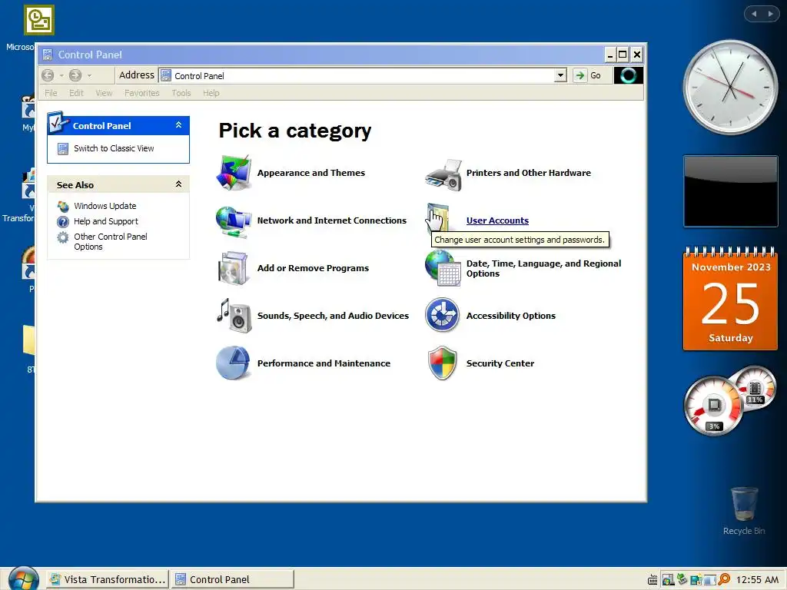Screen dimensions: 787x590
Task: Collapse the See Also pane chevron
Action: [x=178, y=184]
